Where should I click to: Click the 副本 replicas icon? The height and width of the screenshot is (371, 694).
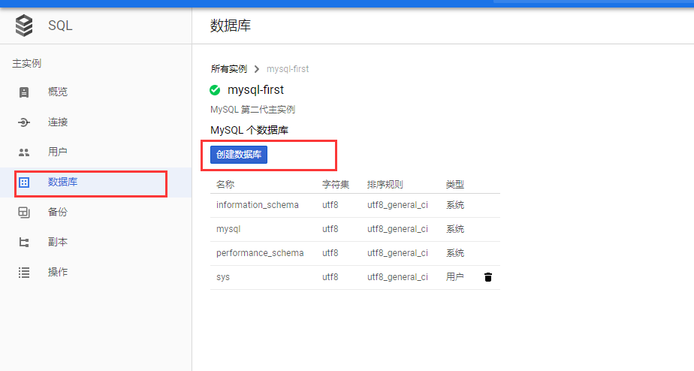coord(24,242)
